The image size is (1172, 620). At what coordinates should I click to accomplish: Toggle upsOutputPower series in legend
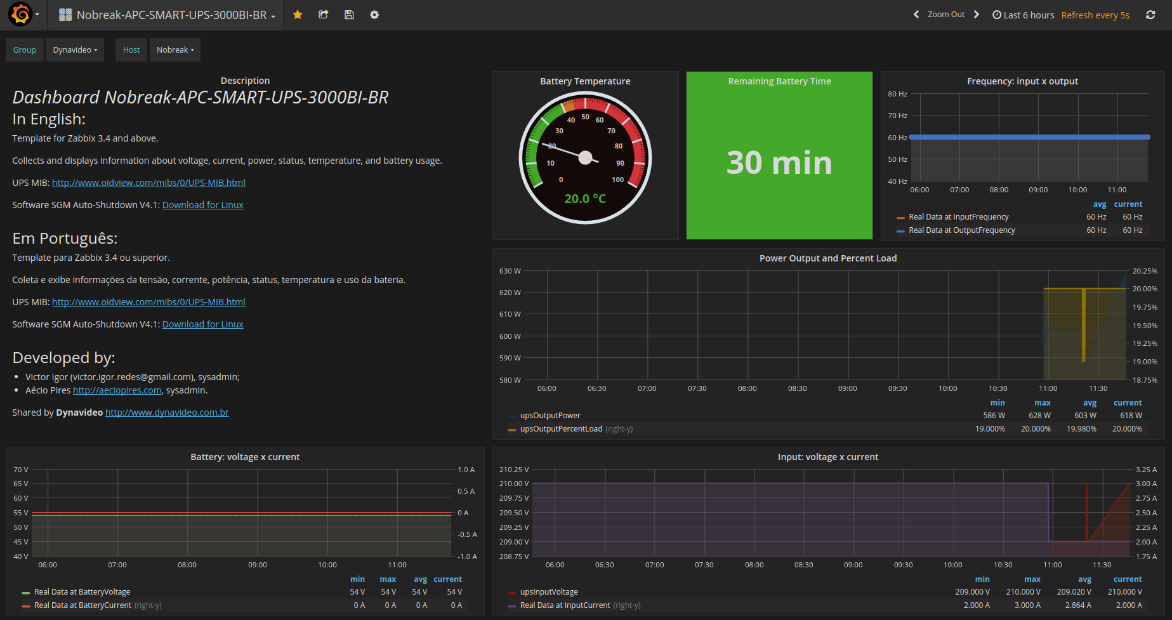550,416
